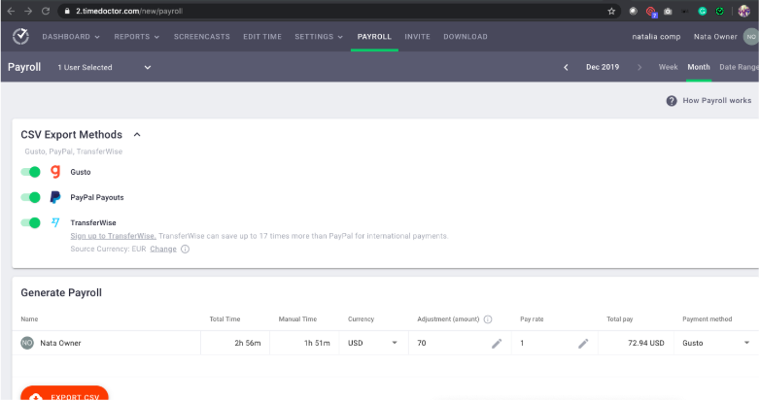Edit adjustment amount with pencil icon
This screenshot has height=401, width=760.
[497, 344]
